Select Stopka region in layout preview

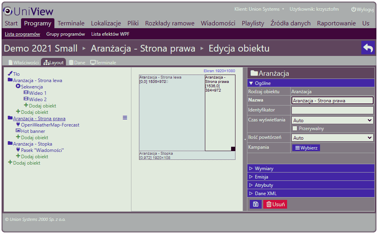pos(187,155)
